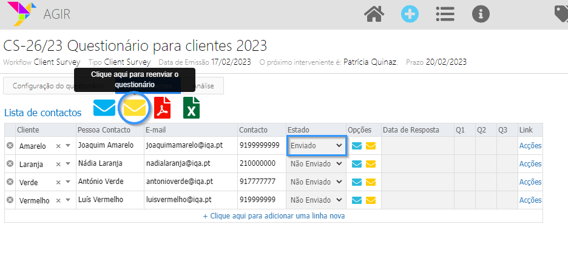Export contacts list to Excel
Viewport: 568px width, 259px height.
(191, 108)
